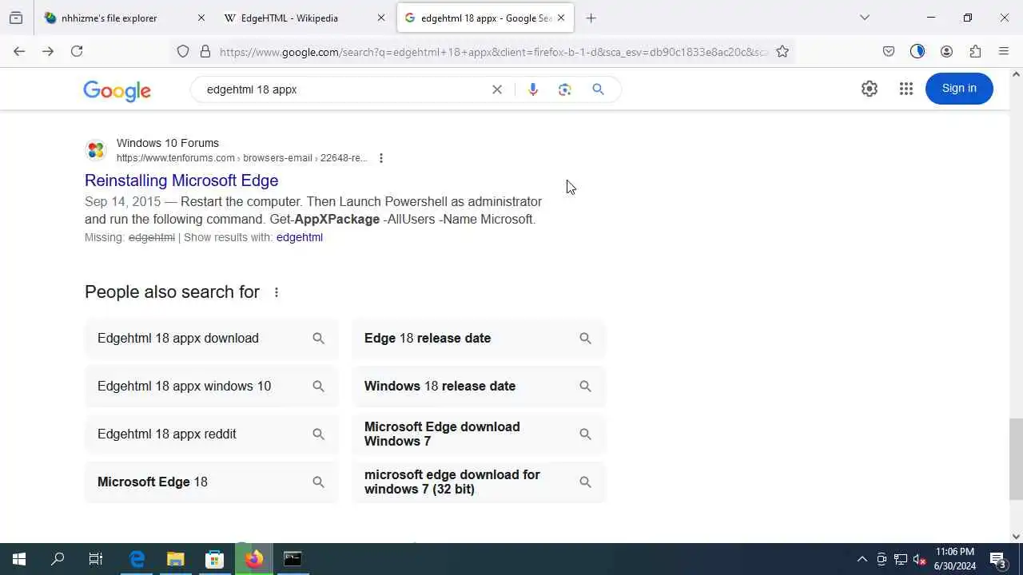Search Edgehtml 18 appx windows 10
The image size is (1023, 575).
coord(212,387)
